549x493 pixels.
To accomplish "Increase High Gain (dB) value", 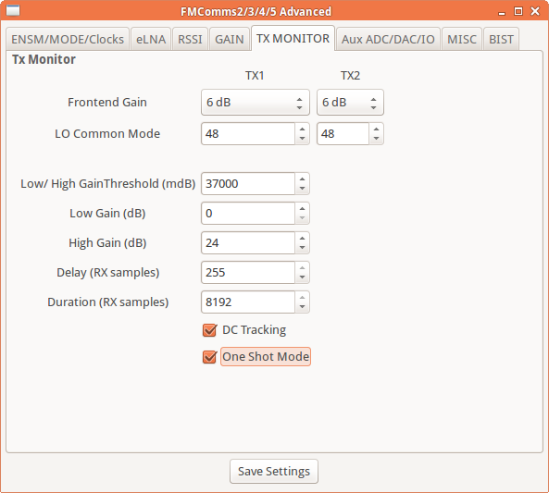I will pos(302,238).
